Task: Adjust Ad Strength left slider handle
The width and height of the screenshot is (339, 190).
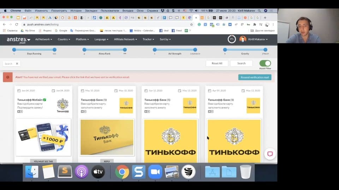Action: pyautogui.click(x=155, y=50)
